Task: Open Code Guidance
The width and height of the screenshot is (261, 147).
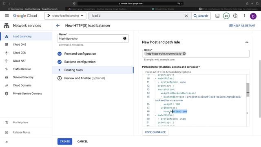Action: [x=155, y=132]
